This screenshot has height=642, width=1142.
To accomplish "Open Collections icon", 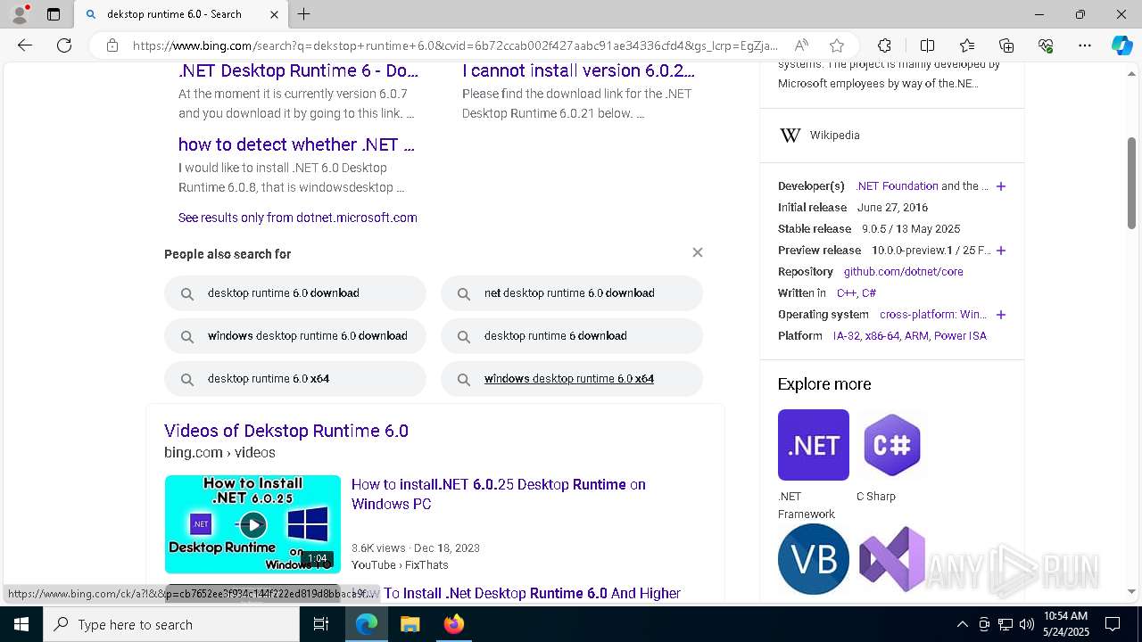I will 1006,45.
